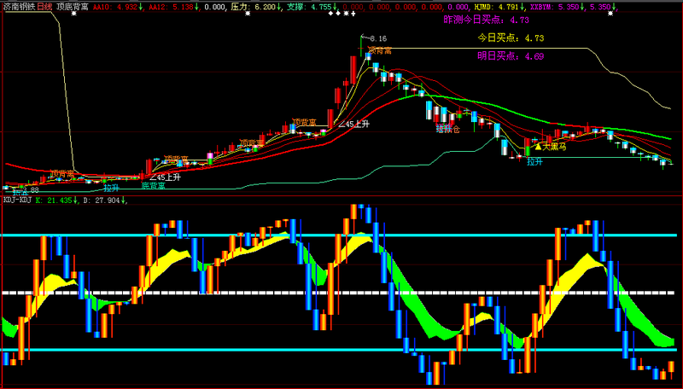This screenshot has height=389, width=683.
Task: Click the 8.16 high price label
Action: (378, 38)
